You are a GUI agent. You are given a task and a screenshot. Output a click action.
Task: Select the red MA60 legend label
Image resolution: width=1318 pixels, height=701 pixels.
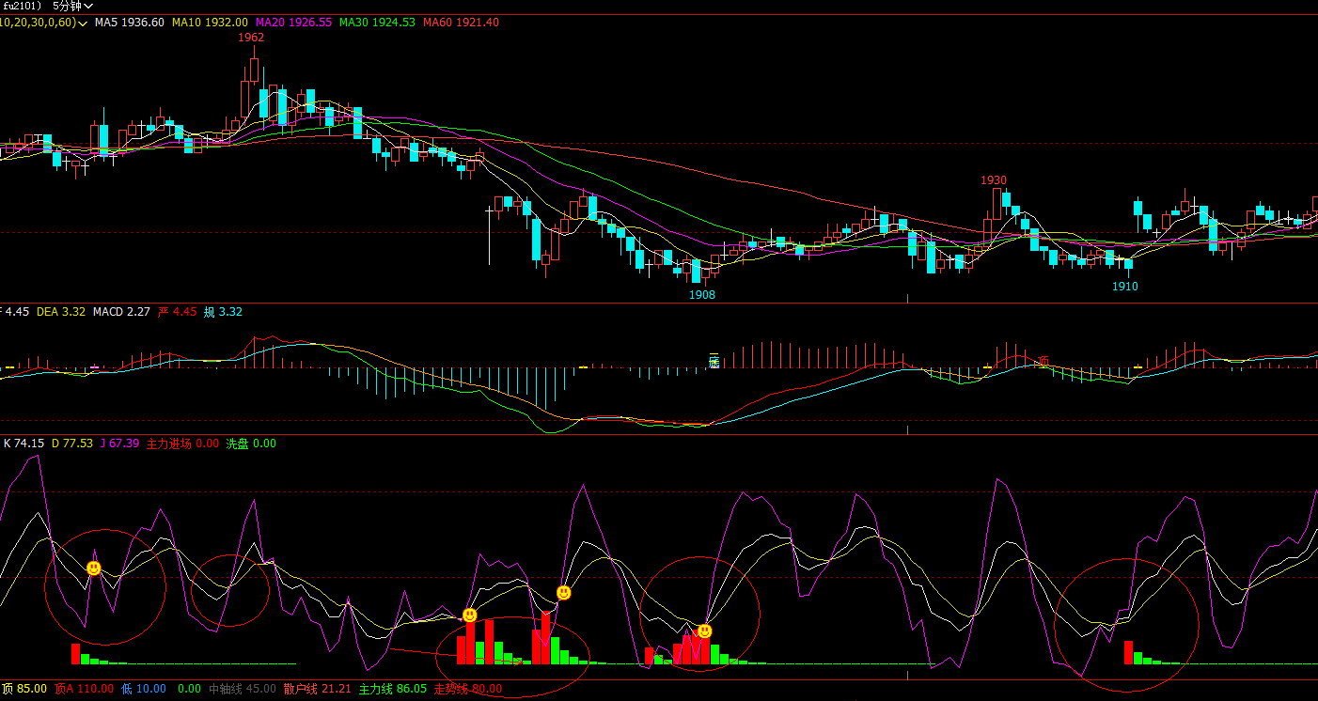click(x=461, y=23)
